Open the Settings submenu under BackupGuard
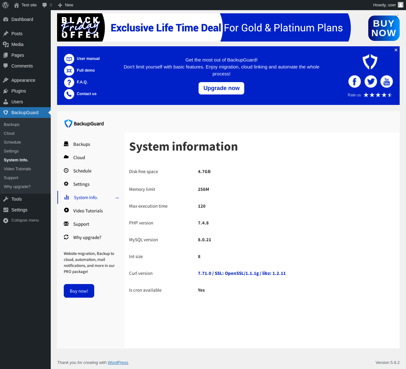Screen dimensions: 406x369 click(11, 151)
